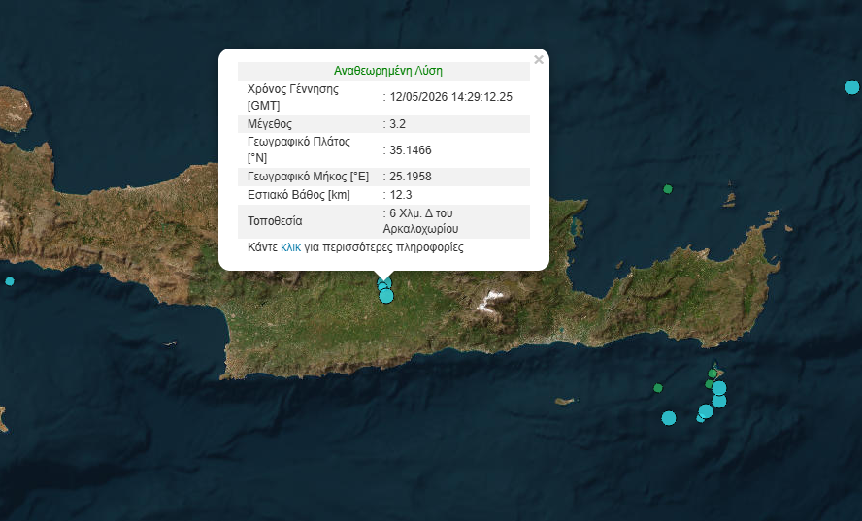Click the 'Αναθεωρημένη Λύση' popup header
Viewport: 862px width, 521px height.
[387, 71]
